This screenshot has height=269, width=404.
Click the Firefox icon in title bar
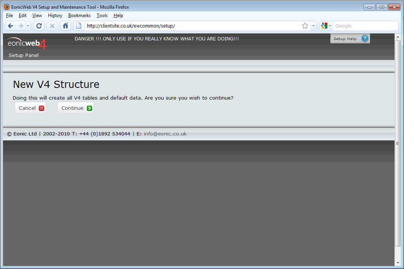(x=7, y=7)
